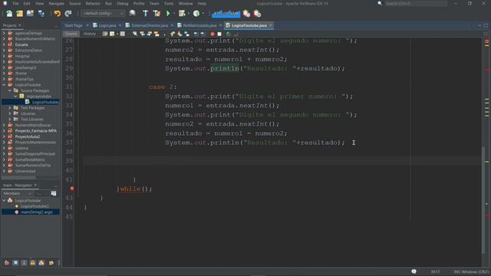Switch to the Login.java tab
491x276 pixels.
click(107, 25)
